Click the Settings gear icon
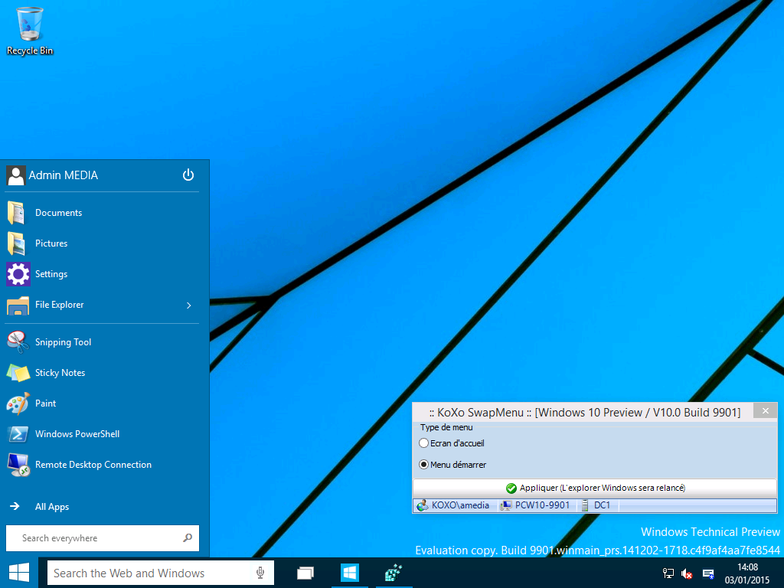Image resolution: width=784 pixels, height=588 pixels. 18,274
